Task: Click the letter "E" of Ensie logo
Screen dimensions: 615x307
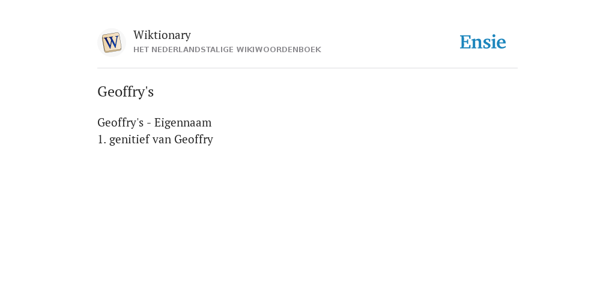Action: click(x=465, y=43)
